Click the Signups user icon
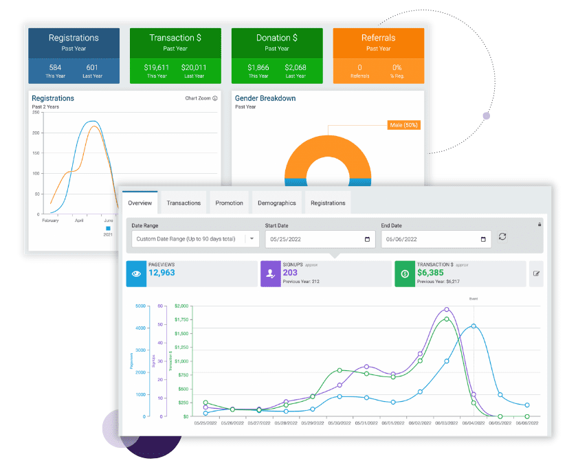This screenshot has width=578, height=463. (x=271, y=273)
